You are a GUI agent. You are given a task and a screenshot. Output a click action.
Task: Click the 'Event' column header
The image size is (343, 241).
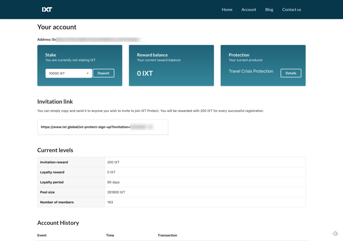(42, 235)
